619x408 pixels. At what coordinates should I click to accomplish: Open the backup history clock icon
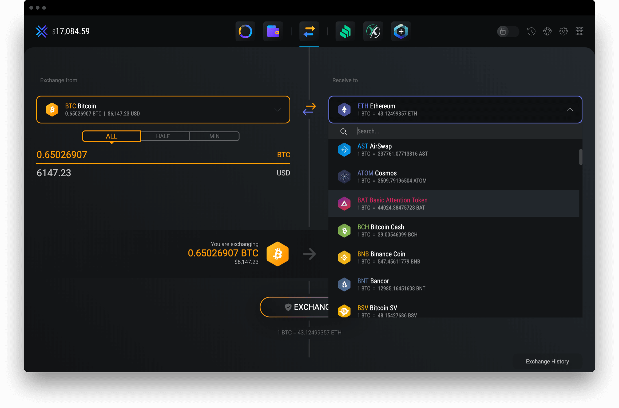click(x=531, y=31)
